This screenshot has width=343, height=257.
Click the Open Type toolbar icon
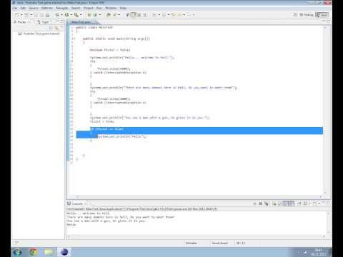coord(109,15)
